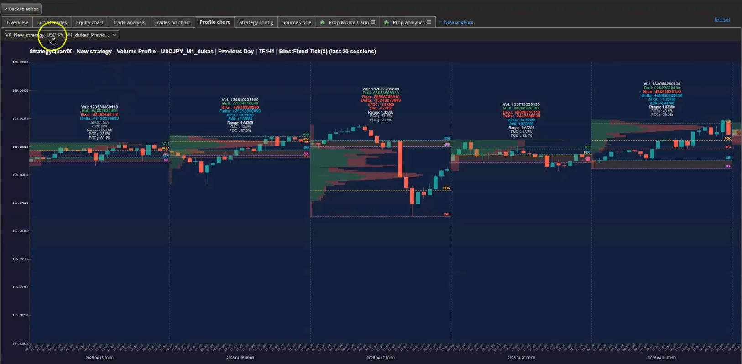742x364 pixels.
Task: Click the 2026.04.21 00:00 date label
Action: tap(662, 358)
